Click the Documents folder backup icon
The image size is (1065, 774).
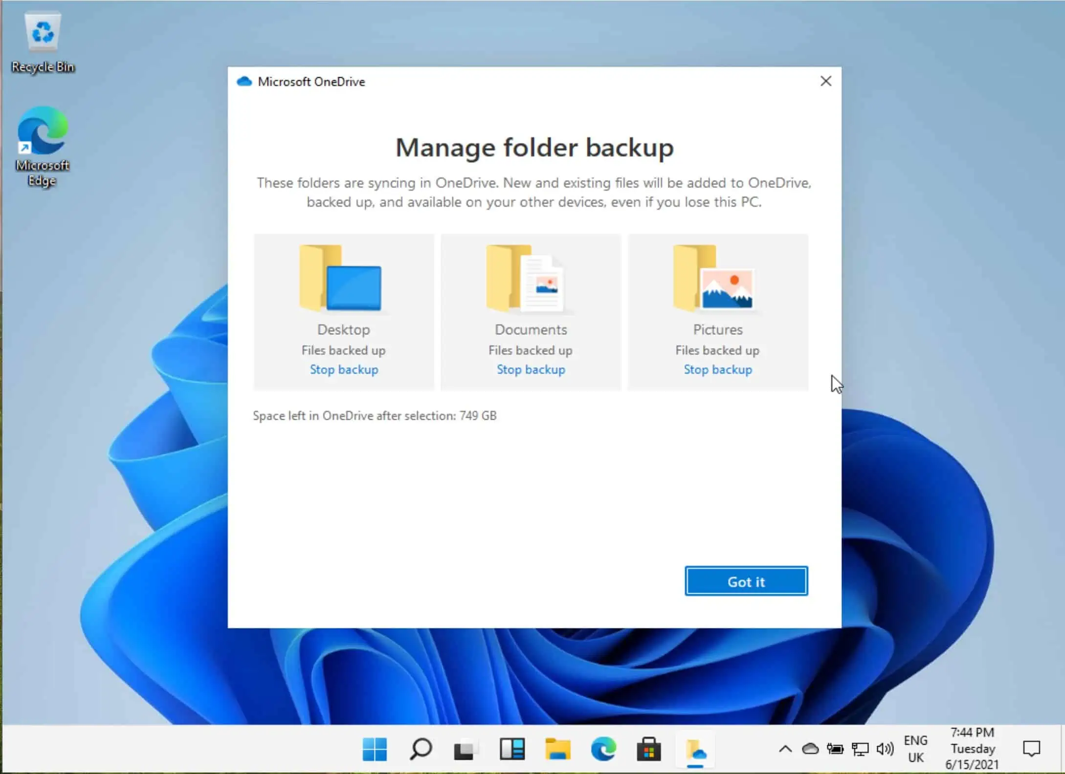pyautogui.click(x=530, y=277)
